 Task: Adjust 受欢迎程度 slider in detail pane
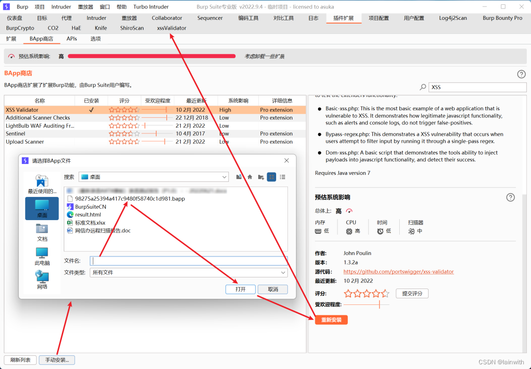click(x=366, y=304)
